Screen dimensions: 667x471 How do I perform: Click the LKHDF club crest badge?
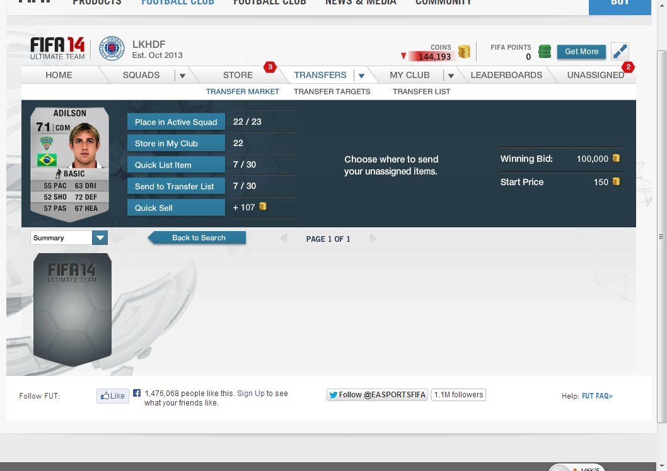pyautogui.click(x=112, y=48)
